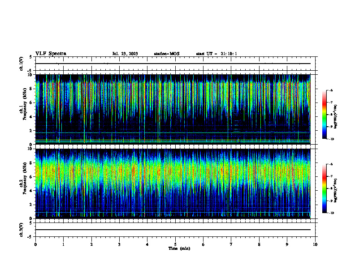Screen dimensions: 355x274
Task: Click the log(PSD) label beside the ch.2 color bar
Action: [x=336, y=190]
